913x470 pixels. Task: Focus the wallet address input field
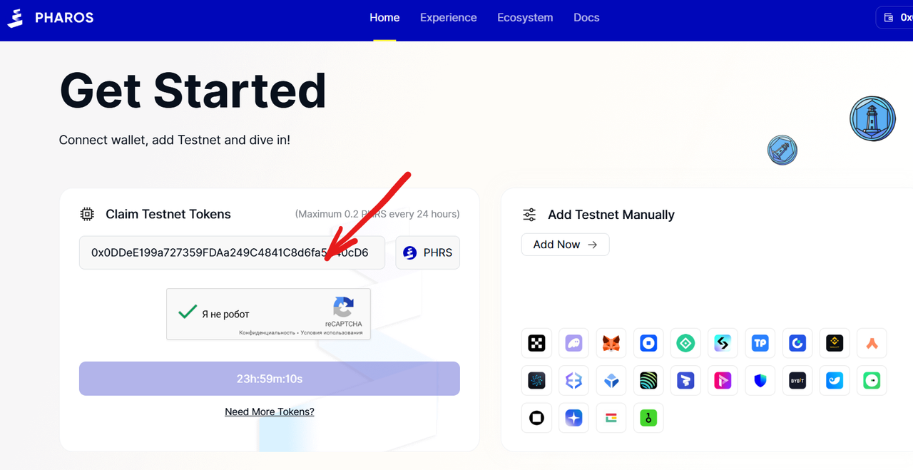pos(232,252)
